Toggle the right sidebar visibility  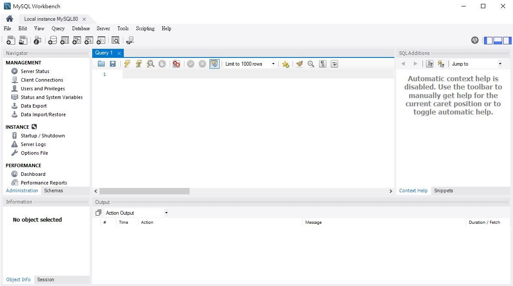(507, 41)
